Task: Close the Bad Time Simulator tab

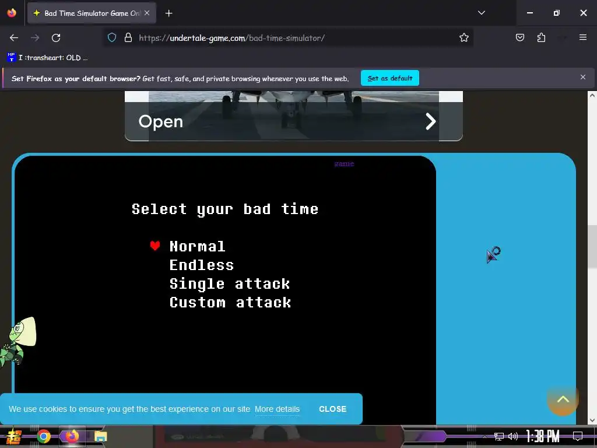Action: (x=147, y=13)
